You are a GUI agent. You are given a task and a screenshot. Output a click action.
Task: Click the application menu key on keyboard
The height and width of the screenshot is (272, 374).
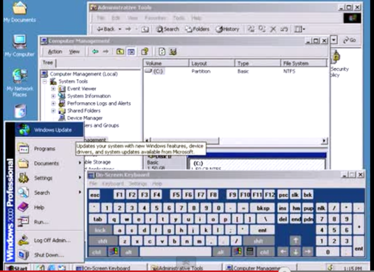250,252
